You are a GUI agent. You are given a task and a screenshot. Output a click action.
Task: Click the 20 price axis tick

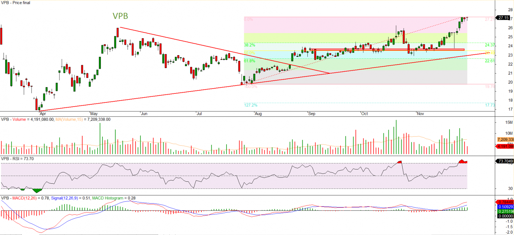tap(510, 82)
